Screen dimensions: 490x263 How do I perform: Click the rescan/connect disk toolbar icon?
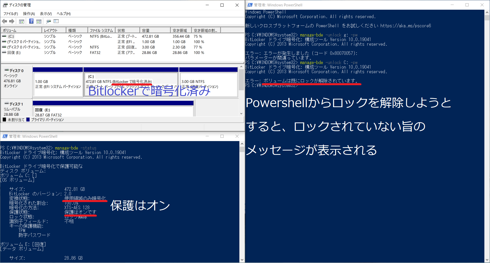(x=48, y=21)
